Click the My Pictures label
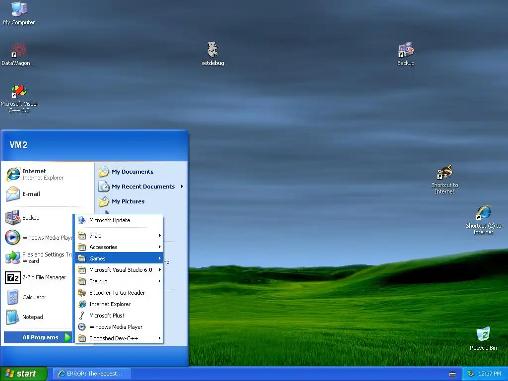The width and height of the screenshot is (508, 381). pos(128,201)
